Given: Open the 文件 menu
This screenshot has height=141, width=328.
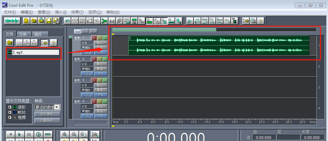Looking at the screenshot, I should (10, 12).
